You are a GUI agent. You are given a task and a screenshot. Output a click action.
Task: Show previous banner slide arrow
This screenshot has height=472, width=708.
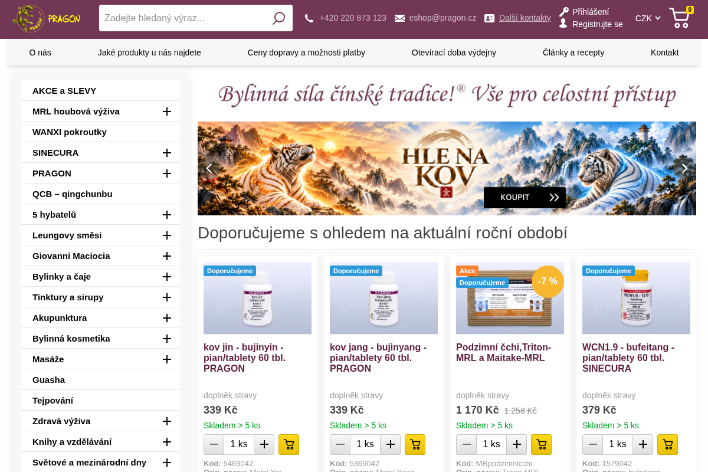pyautogui.click(x=209, y=168)
